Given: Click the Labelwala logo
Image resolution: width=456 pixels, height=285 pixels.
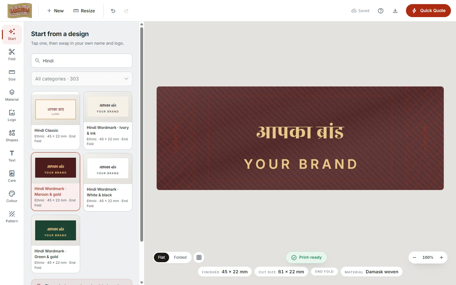Looking at the screenshot, I should click(20, 11).
